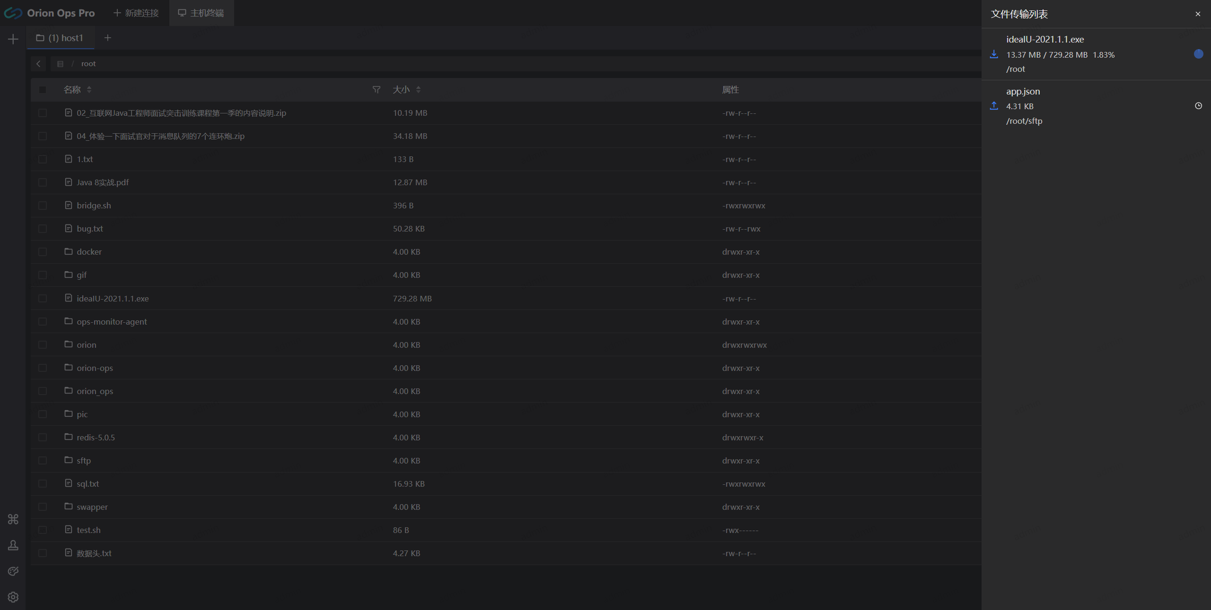The width and height of the screenshot is (1211, 610).
Task: Click the plus icon at sidebar top
Action: [x=13, y=39]
